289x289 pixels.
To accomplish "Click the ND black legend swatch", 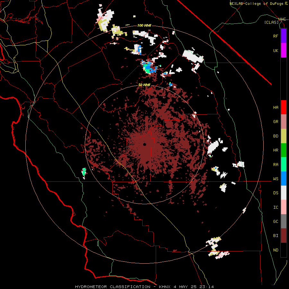I will click(x=284, y=250).
